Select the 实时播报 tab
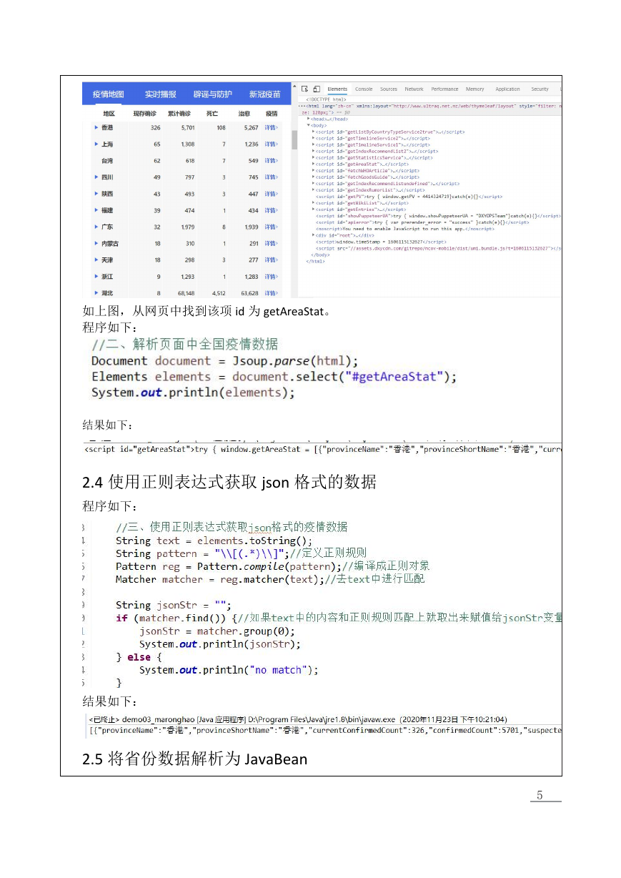Screen dimensions: 621x878 click(160, 94)
